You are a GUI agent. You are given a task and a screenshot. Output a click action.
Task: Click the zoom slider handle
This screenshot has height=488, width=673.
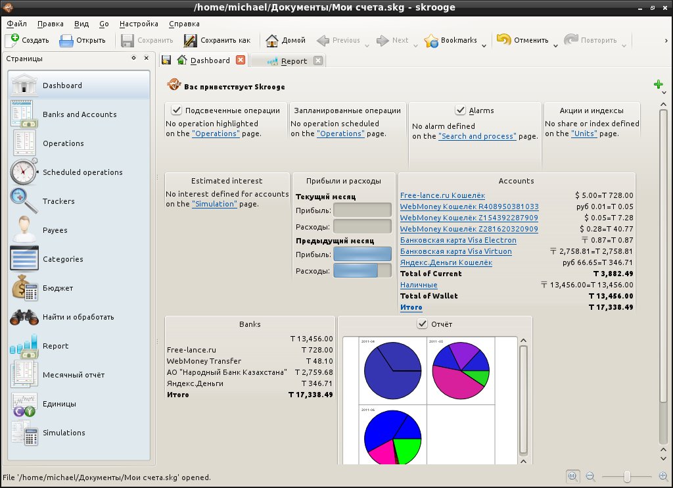point(627,476)
